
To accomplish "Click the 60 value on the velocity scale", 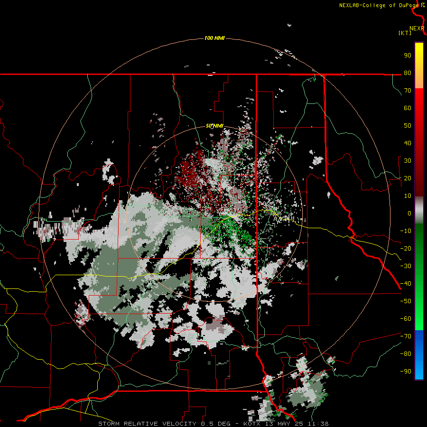I will [408, 108].
